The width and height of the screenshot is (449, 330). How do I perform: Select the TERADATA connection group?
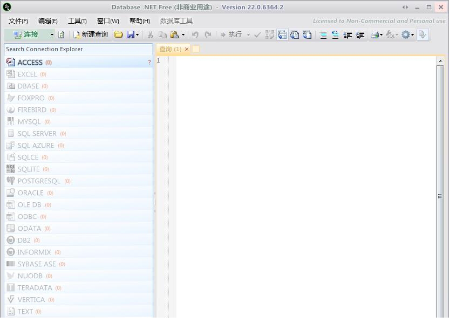pyautogui.click(x=78, y=287)
